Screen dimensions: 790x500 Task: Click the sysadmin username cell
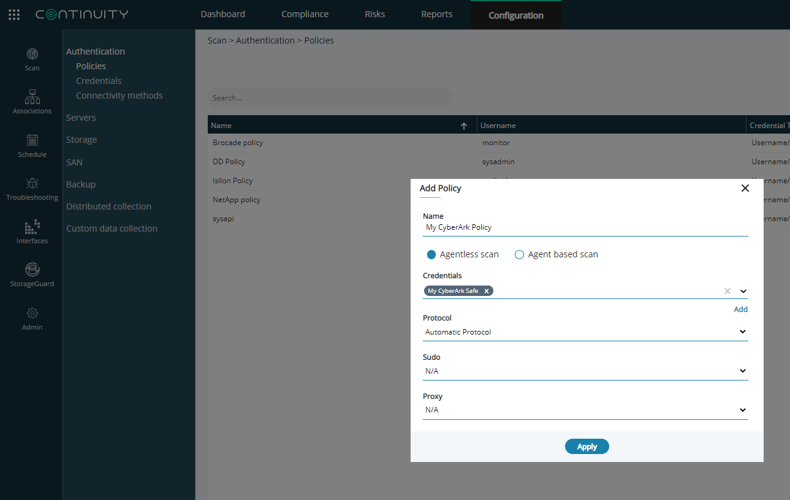498,162
